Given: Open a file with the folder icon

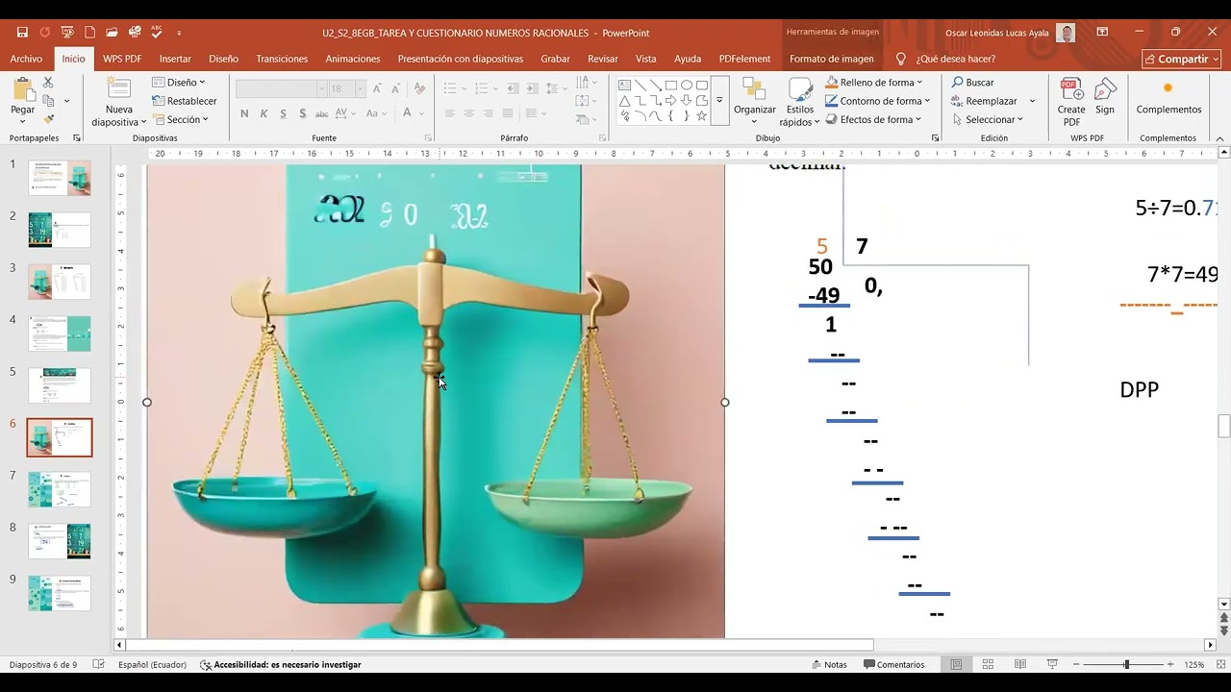Looking at the screenshot, I should (113, 33).
